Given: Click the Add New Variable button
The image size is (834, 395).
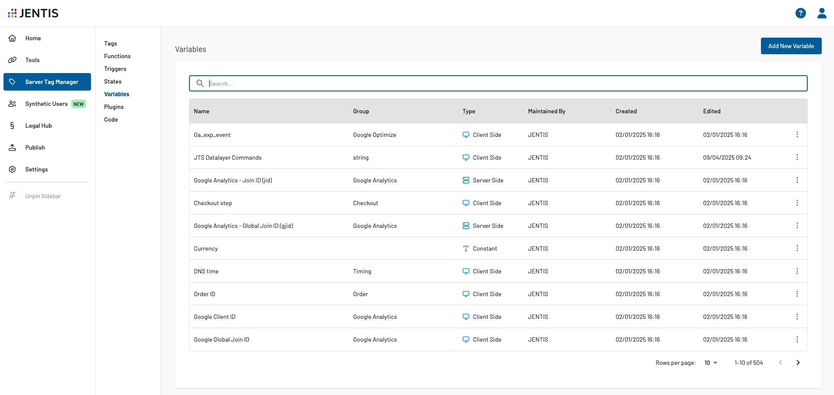Looking at the screenshot, I should pos(791,46).
